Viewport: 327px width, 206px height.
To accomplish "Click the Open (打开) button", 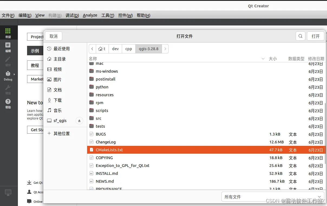I will pos(316,36).
